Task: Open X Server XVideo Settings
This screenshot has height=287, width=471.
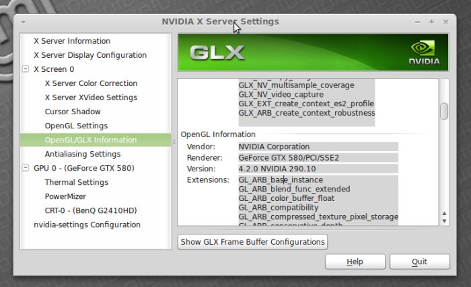Action: point(91,97)
